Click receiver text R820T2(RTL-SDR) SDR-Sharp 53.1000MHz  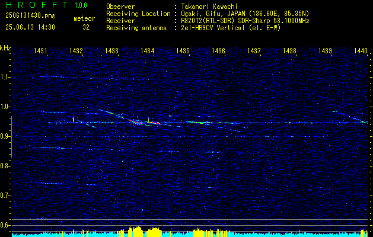point(245,21)
